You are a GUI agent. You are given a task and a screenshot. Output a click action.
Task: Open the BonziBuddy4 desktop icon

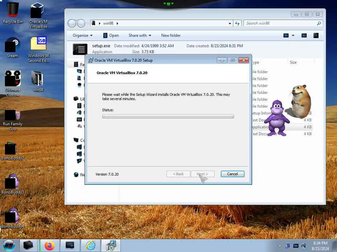13,218
